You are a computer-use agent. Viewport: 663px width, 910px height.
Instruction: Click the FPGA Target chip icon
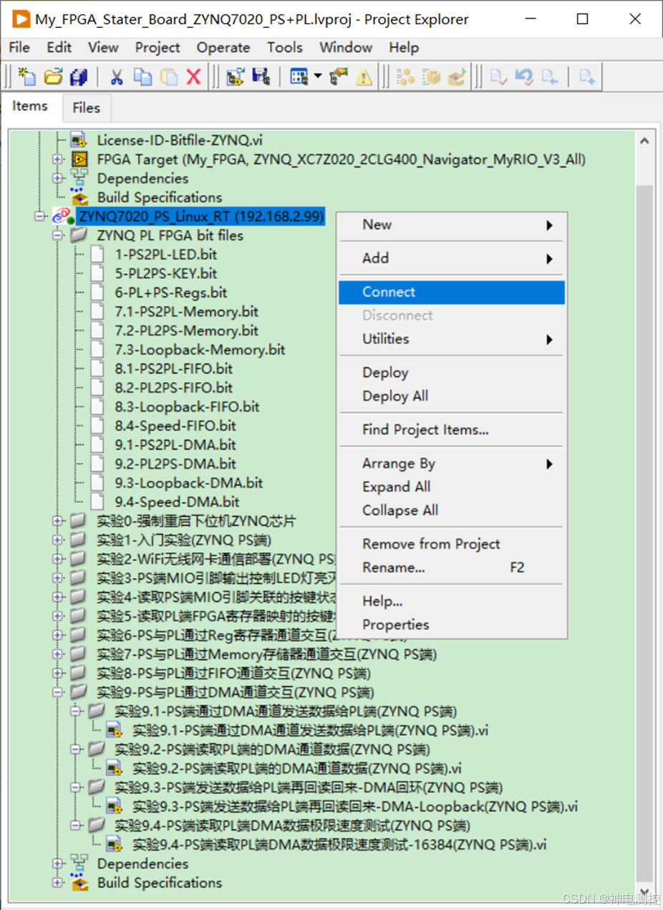tap(79, 159)
